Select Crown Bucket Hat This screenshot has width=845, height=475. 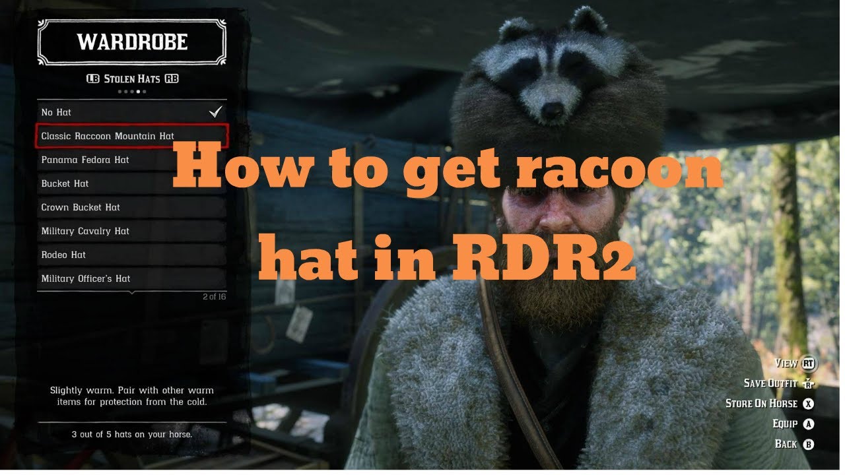click(x=132, y=207)
